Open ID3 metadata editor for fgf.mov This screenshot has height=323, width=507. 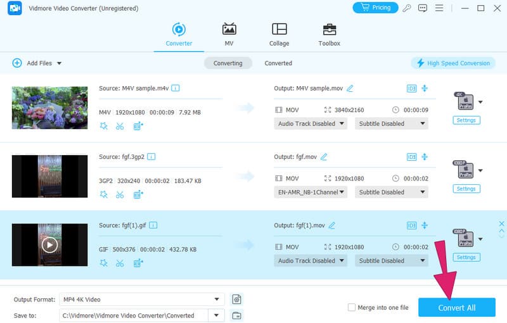pyautogui.click(x=411, y=156)
